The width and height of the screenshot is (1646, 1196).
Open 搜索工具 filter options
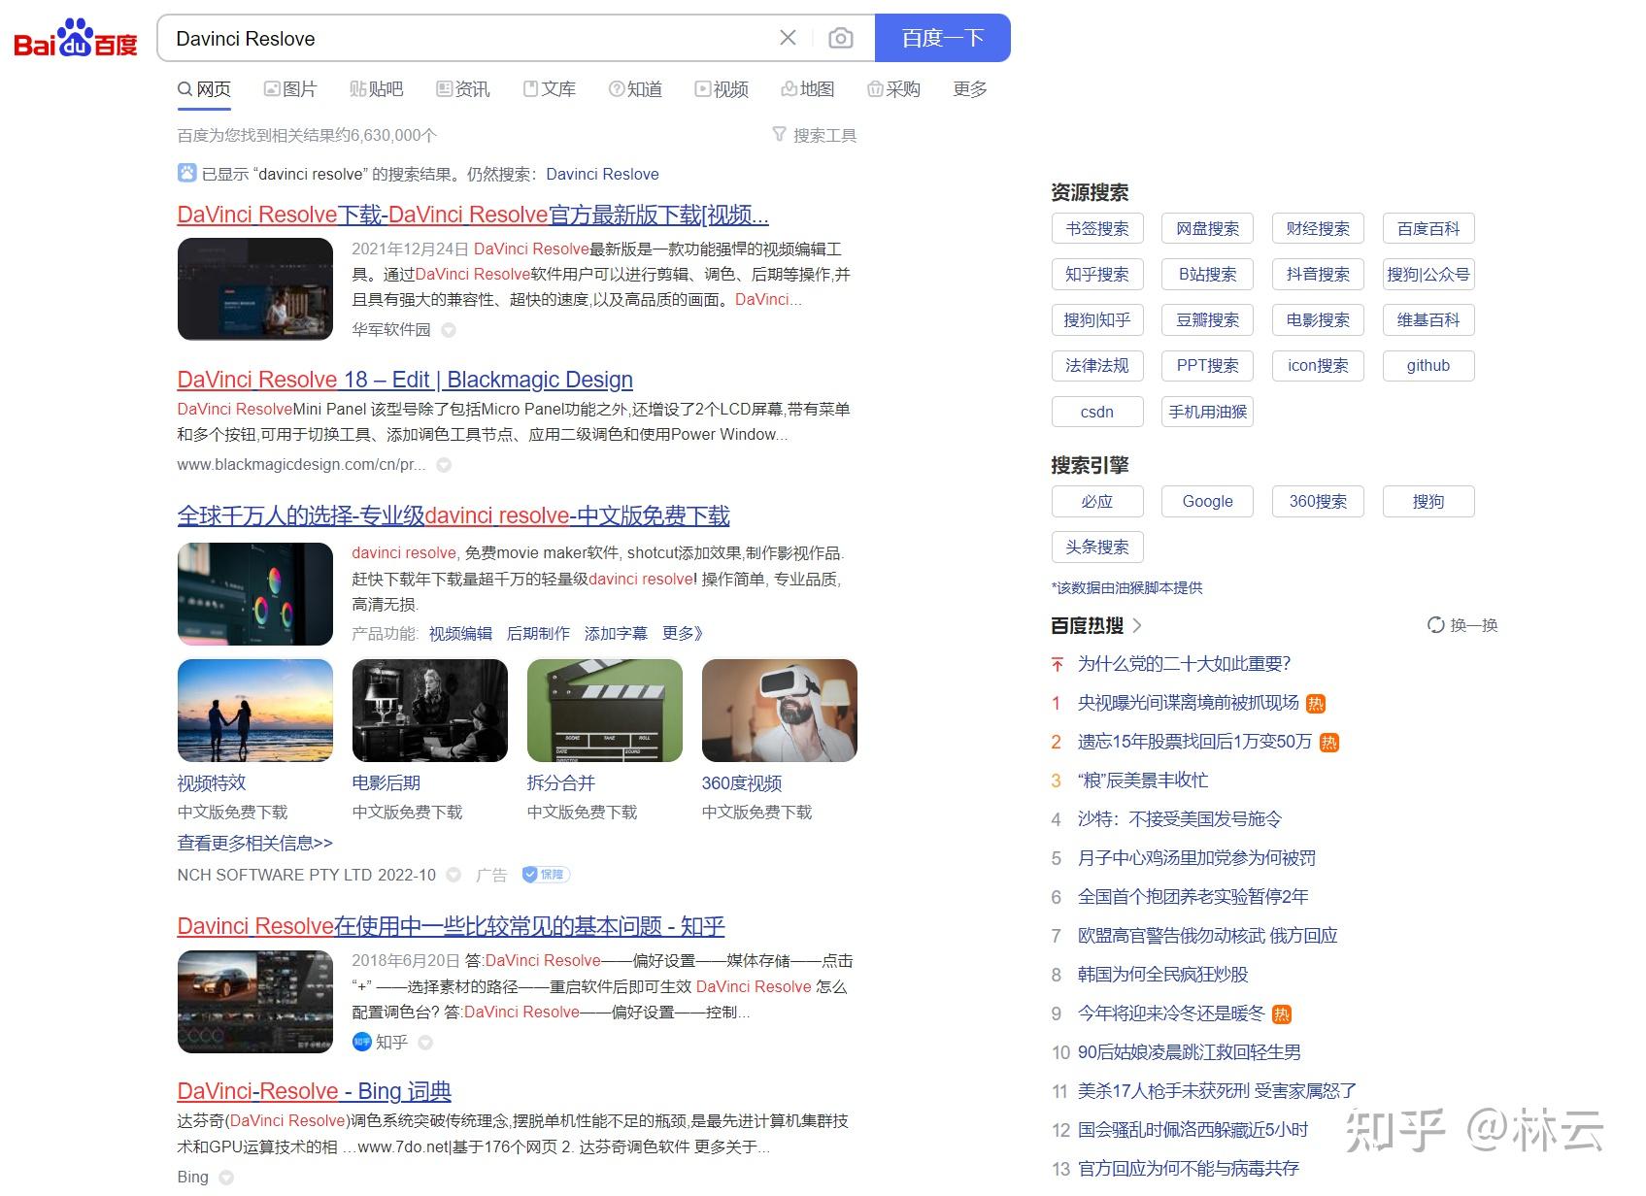click(x=815, y=135)
